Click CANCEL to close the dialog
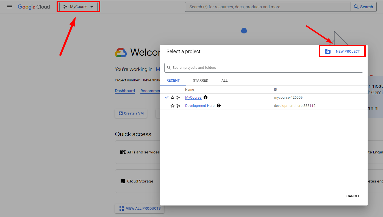 353,196
